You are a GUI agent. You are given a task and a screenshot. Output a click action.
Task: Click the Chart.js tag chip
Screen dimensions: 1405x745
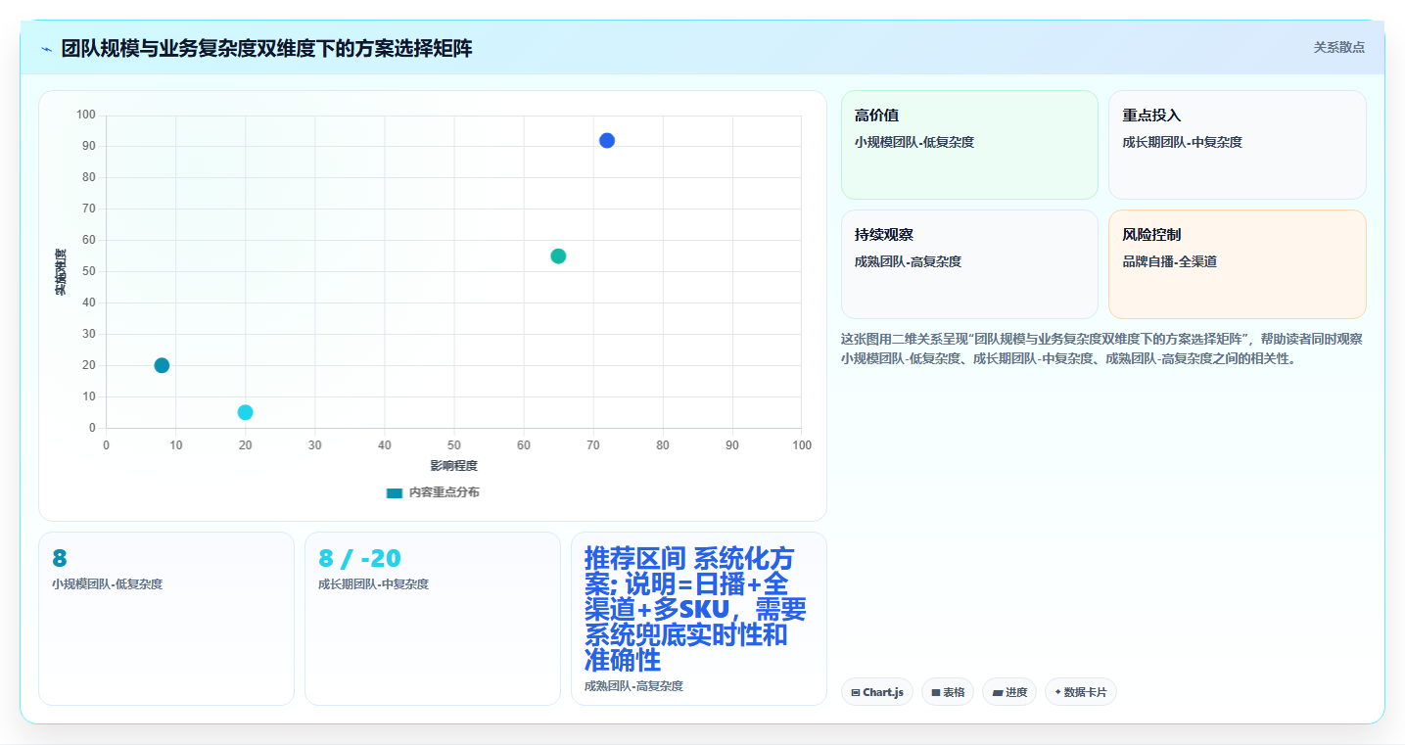pos(877,692)
